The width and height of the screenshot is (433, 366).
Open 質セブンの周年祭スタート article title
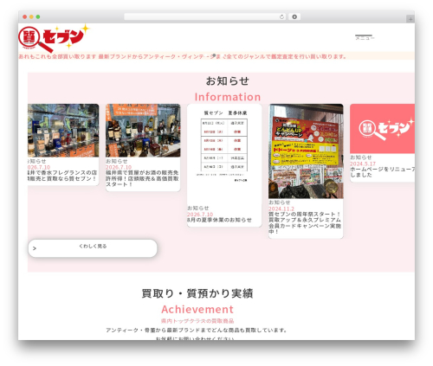(305, 223)
